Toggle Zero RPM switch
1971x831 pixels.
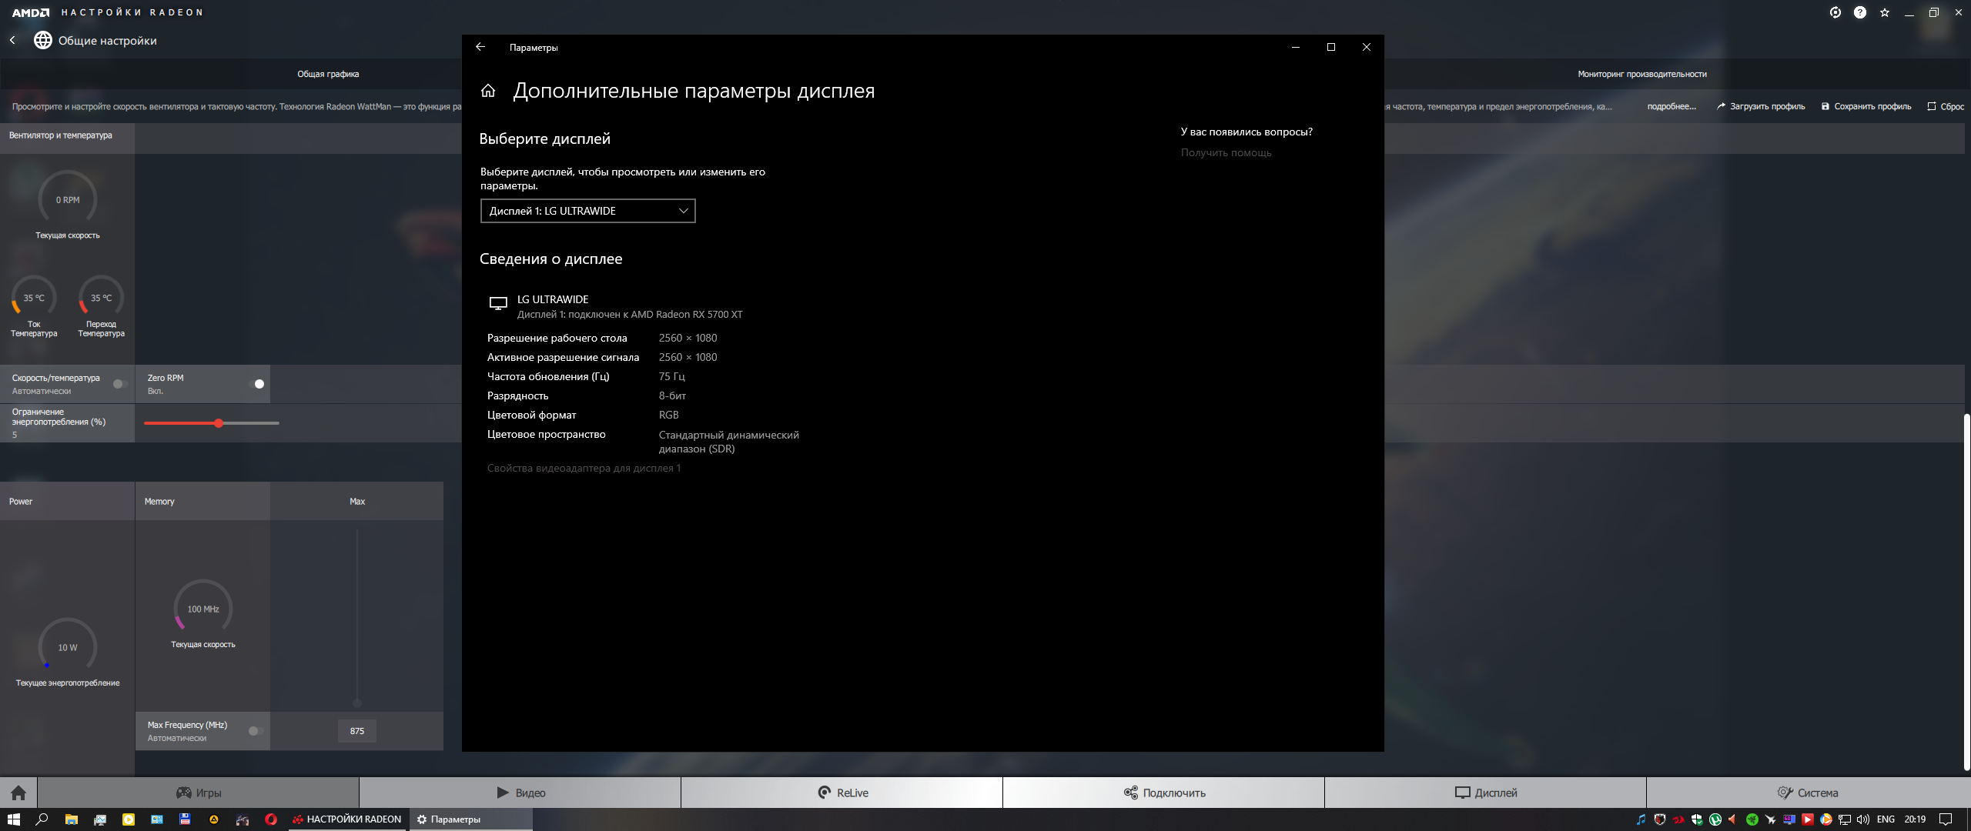click(258, 384)
